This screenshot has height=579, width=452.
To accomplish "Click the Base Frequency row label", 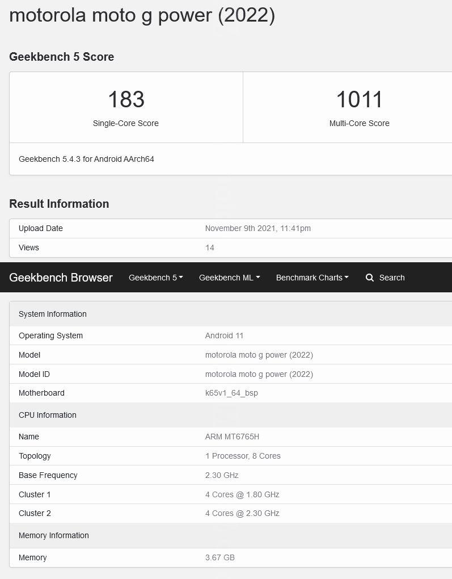I will [48, 475].
